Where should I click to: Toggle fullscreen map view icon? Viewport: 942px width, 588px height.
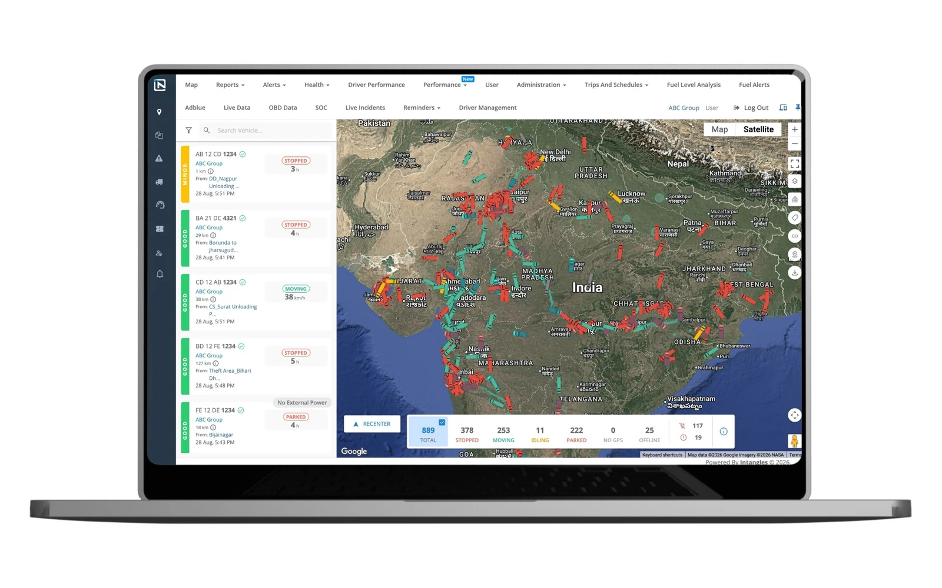coord(794,163)
